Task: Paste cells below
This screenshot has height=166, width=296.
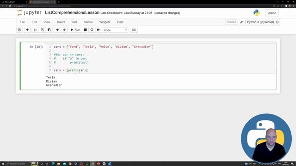Action: click(x=49, y=30)
